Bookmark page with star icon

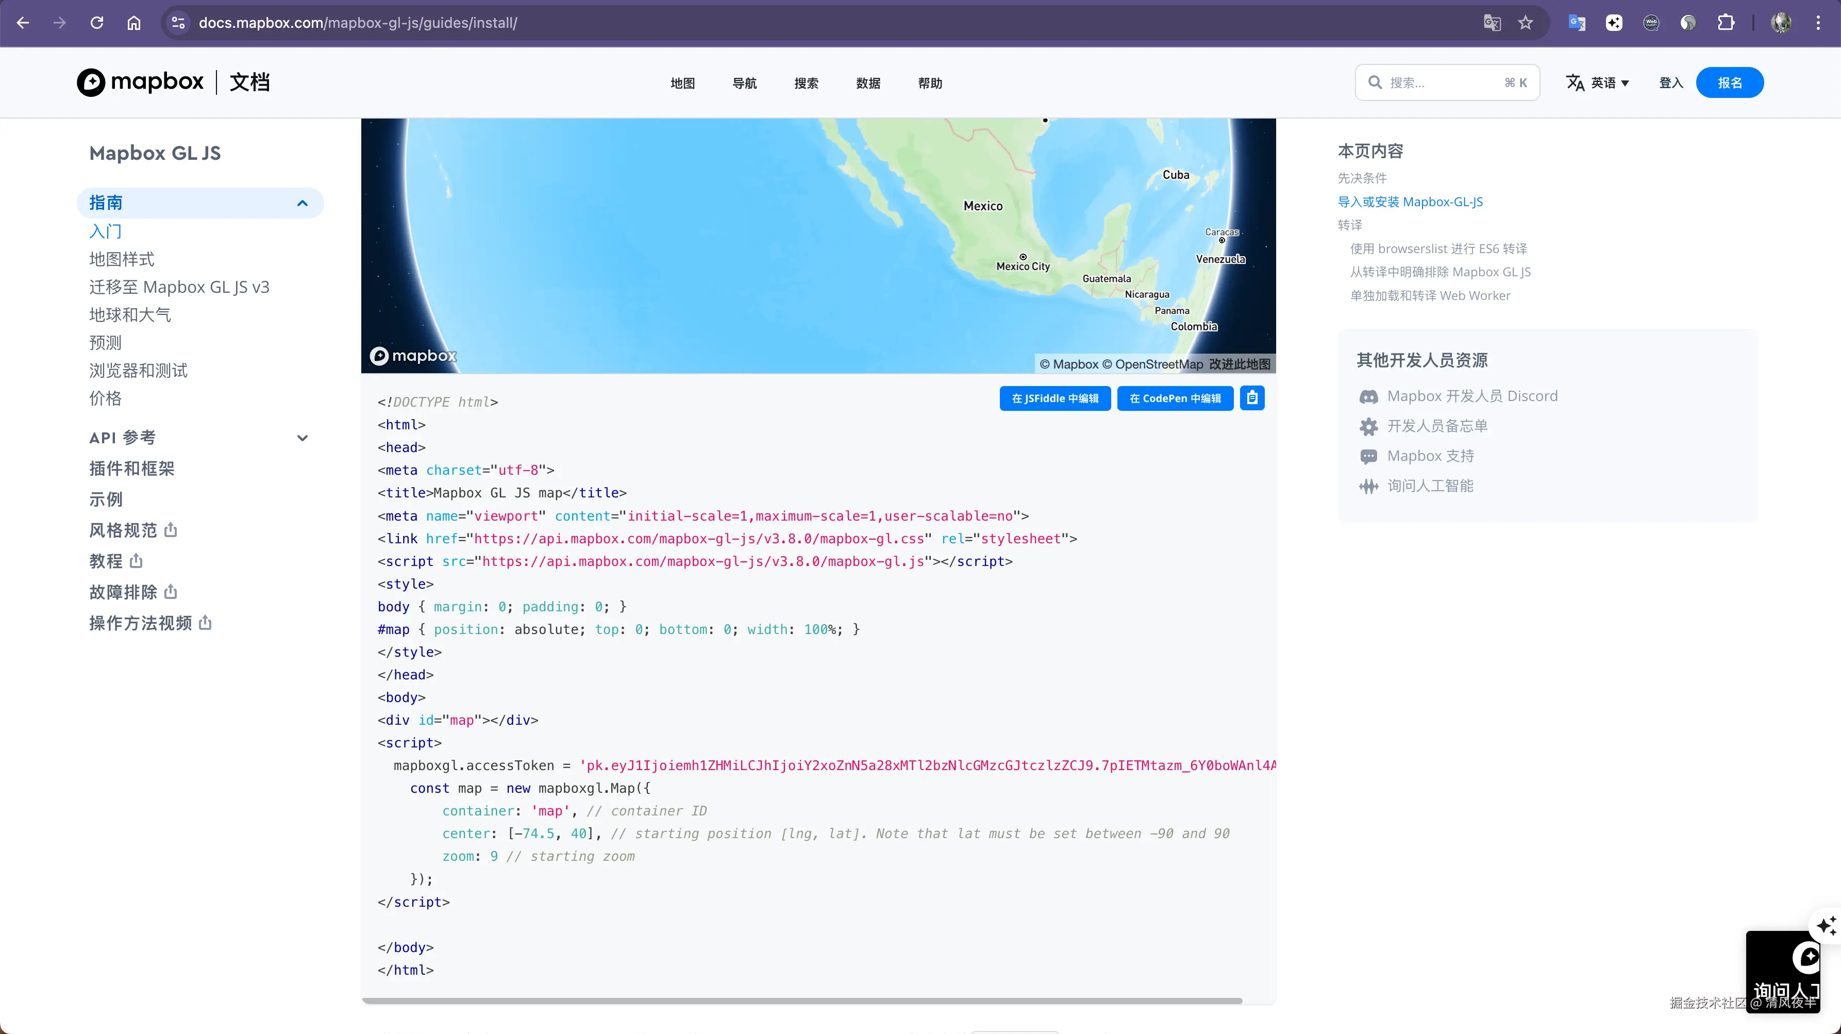click(x=1526, y=23)
